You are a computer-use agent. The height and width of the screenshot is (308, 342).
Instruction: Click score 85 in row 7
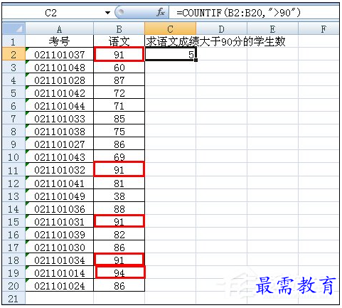coord(119,119)
